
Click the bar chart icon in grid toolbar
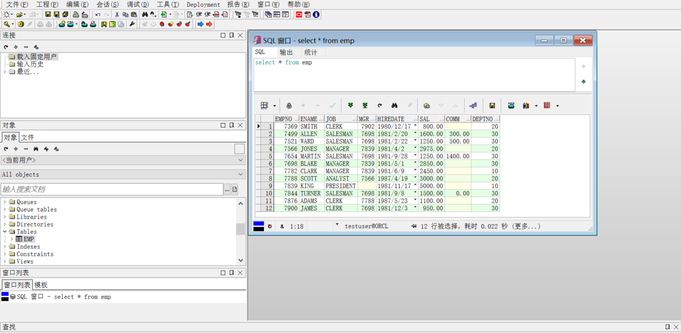pos(526,105)
